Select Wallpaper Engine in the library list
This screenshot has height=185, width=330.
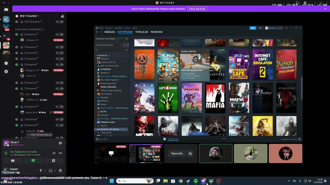coord(108,122)
